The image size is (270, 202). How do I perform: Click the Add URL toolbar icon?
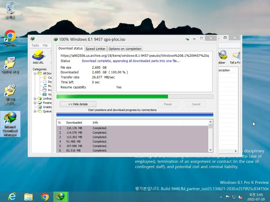pos(38,57)
